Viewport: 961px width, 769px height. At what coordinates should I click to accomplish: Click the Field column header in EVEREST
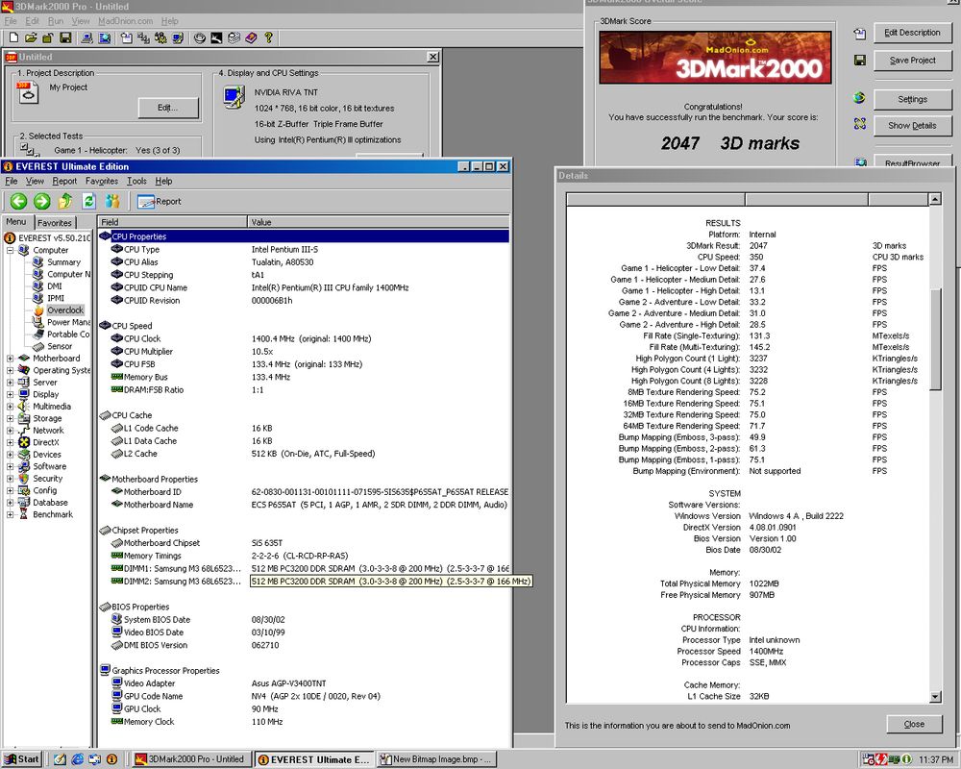point(172,222)
